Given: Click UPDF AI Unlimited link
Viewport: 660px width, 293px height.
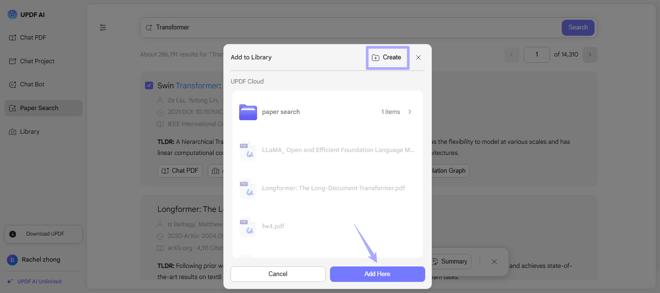Looking at the screenshot, I should point(34,281).
